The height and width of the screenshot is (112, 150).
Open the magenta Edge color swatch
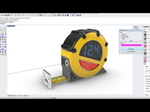(x=131, y=45)
